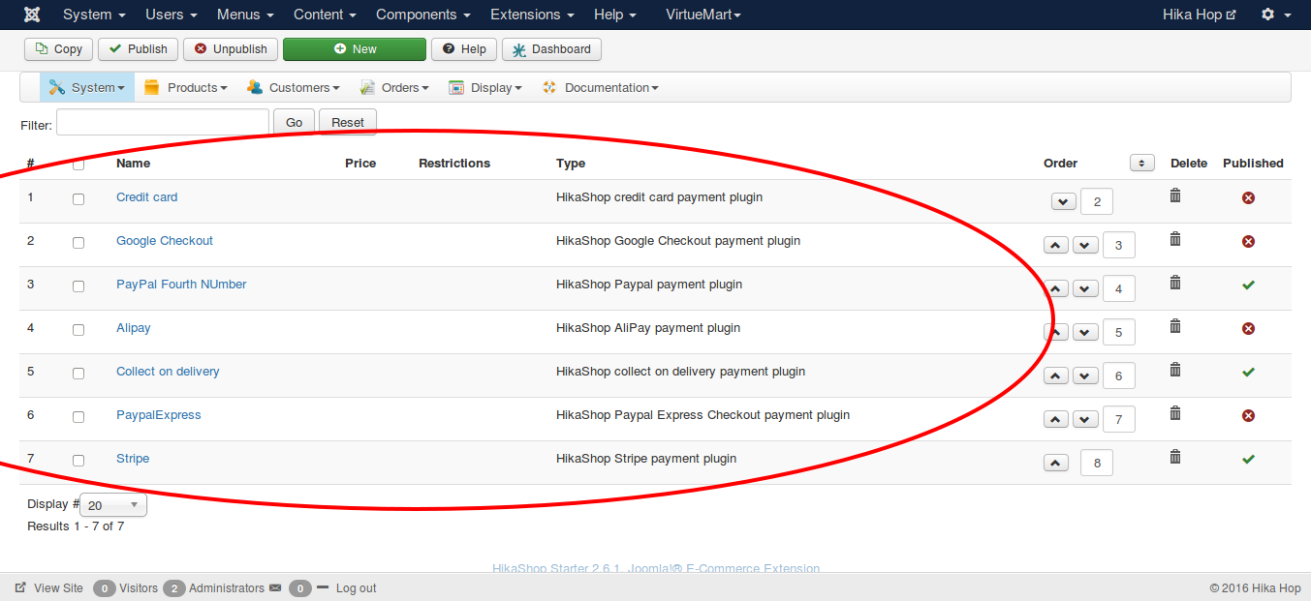Click the Joomla logo icon
1311x601 pixels.
pyautogui.click(x=33, y=15)
